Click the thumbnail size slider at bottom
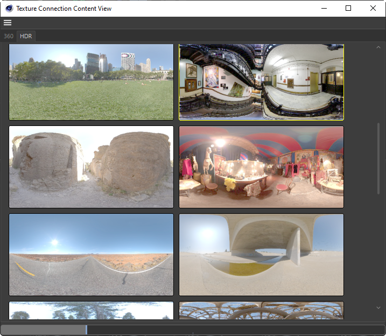 (x=193, y=330)
